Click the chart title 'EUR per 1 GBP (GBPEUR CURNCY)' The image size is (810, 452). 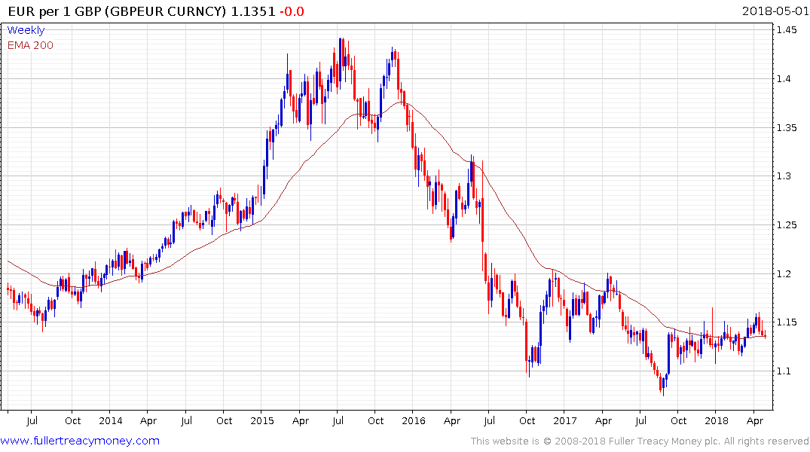coord(117,11)
